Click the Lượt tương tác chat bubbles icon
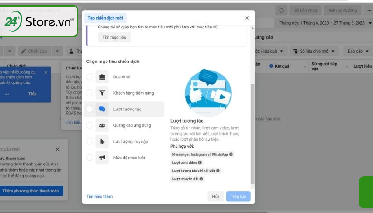 (102, 109)
